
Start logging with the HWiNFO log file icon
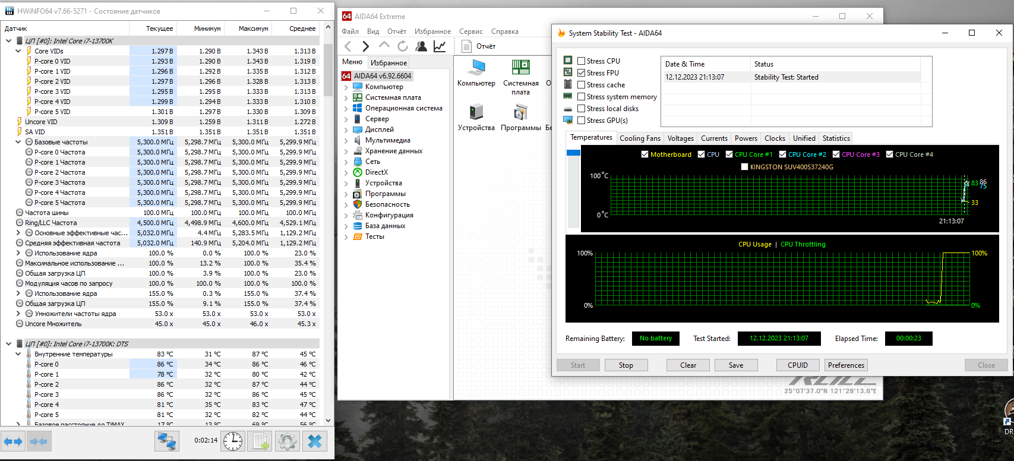pos(260,441)
